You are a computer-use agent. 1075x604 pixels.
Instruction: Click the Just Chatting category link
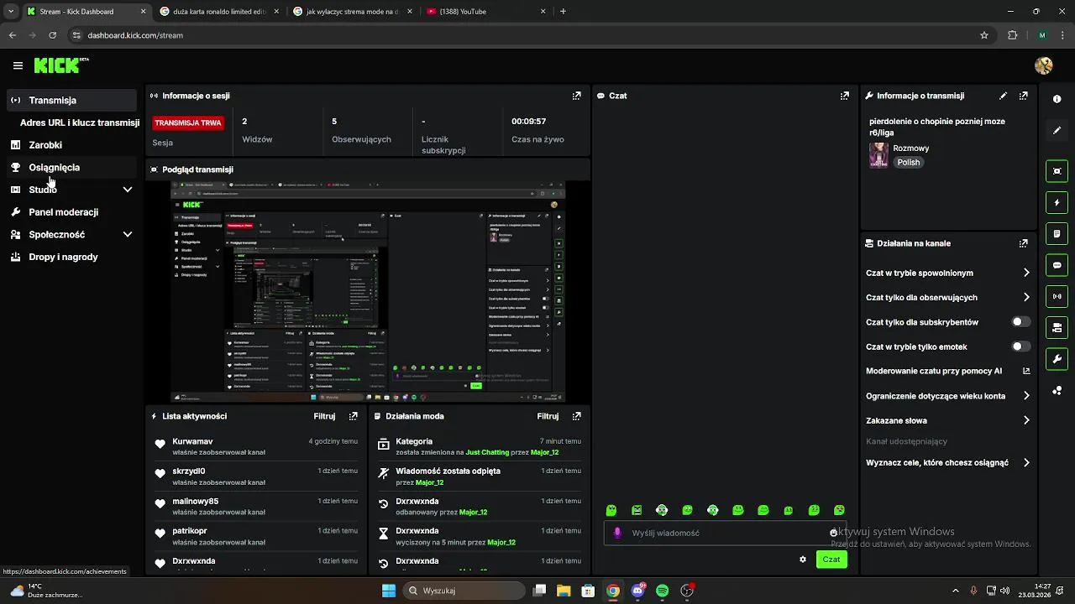coord(487,452)
